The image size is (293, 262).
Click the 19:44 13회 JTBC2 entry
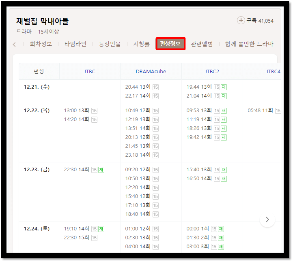click(x=207, y=87)
